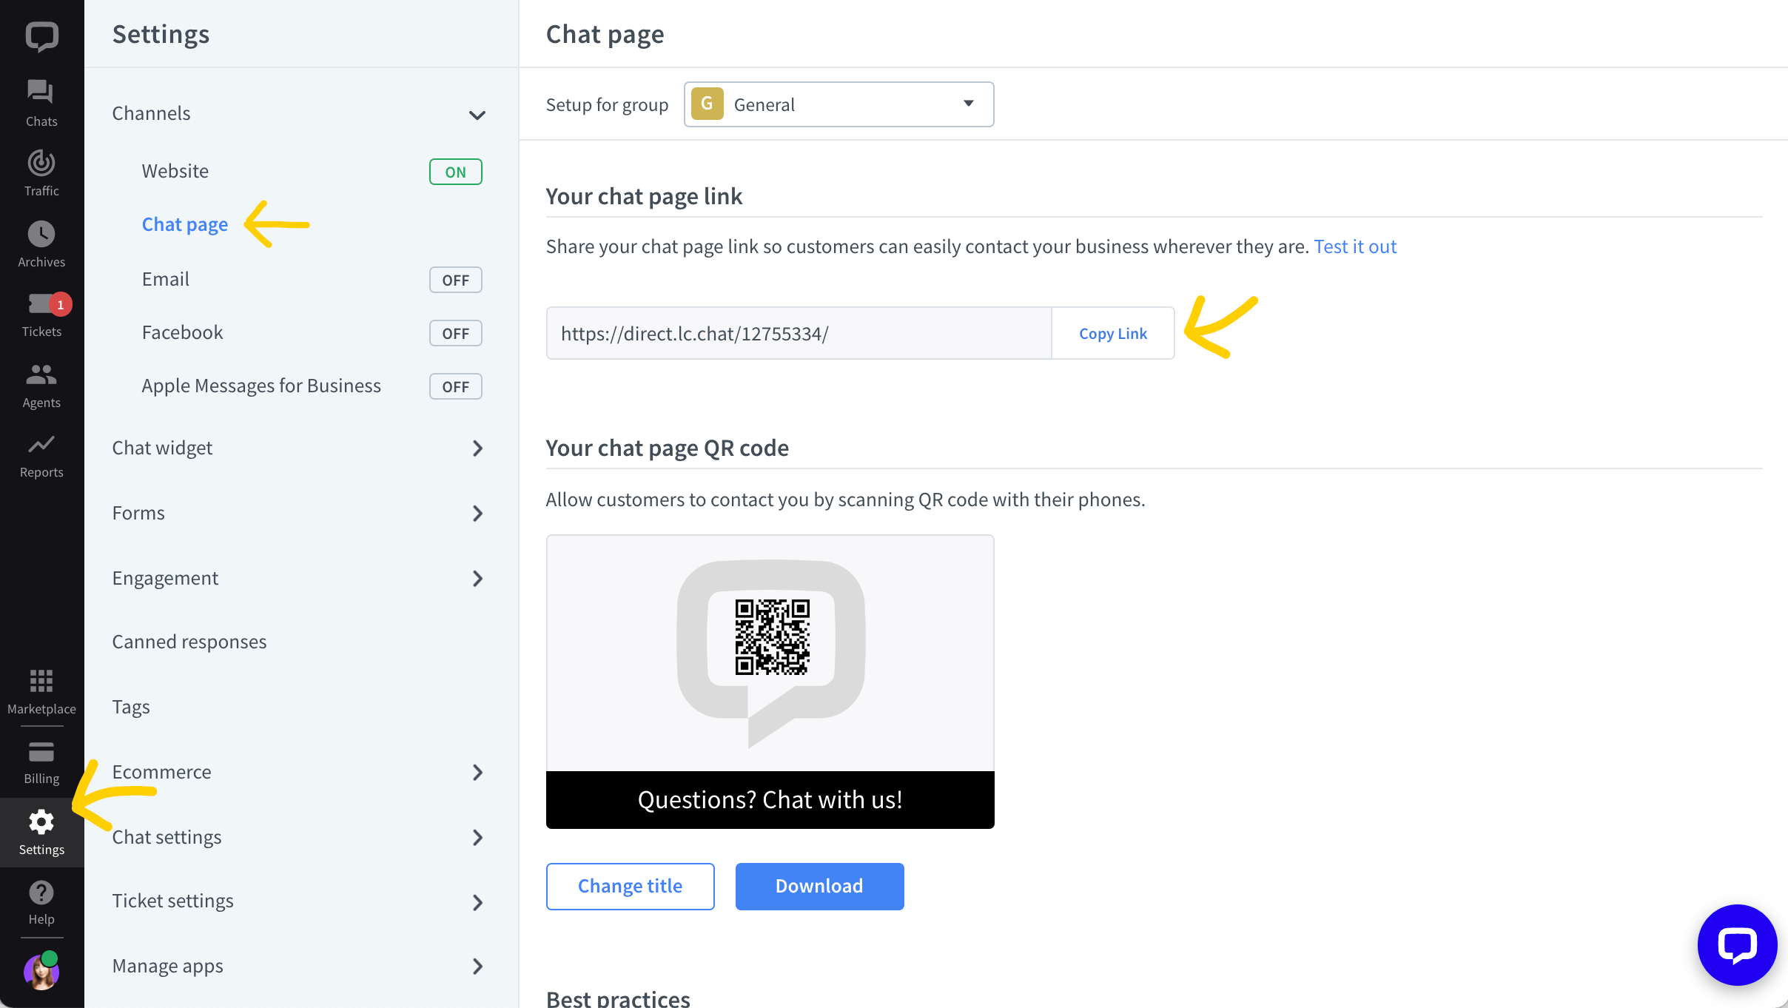Toggle the Facebook channel OFF switch

pos(454,333)
